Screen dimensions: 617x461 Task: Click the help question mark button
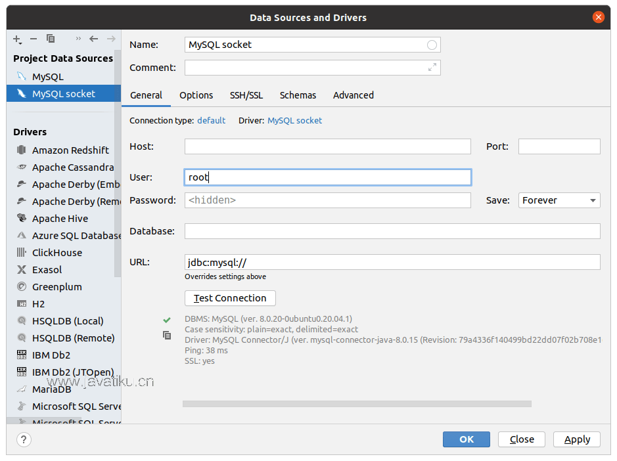click(x=24, y=439)
